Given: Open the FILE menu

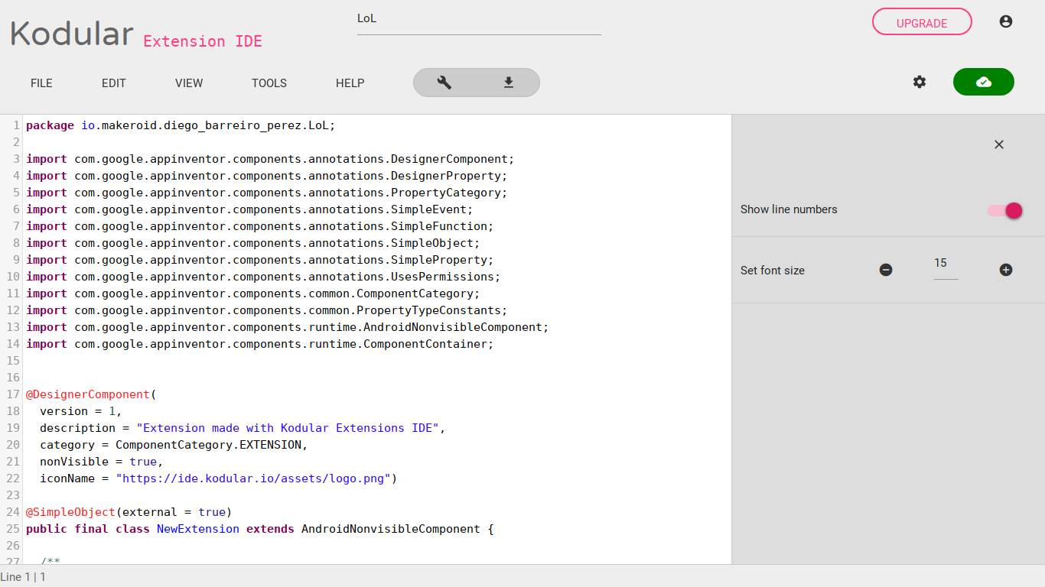Looking at the screenshot, I should 41,83.
